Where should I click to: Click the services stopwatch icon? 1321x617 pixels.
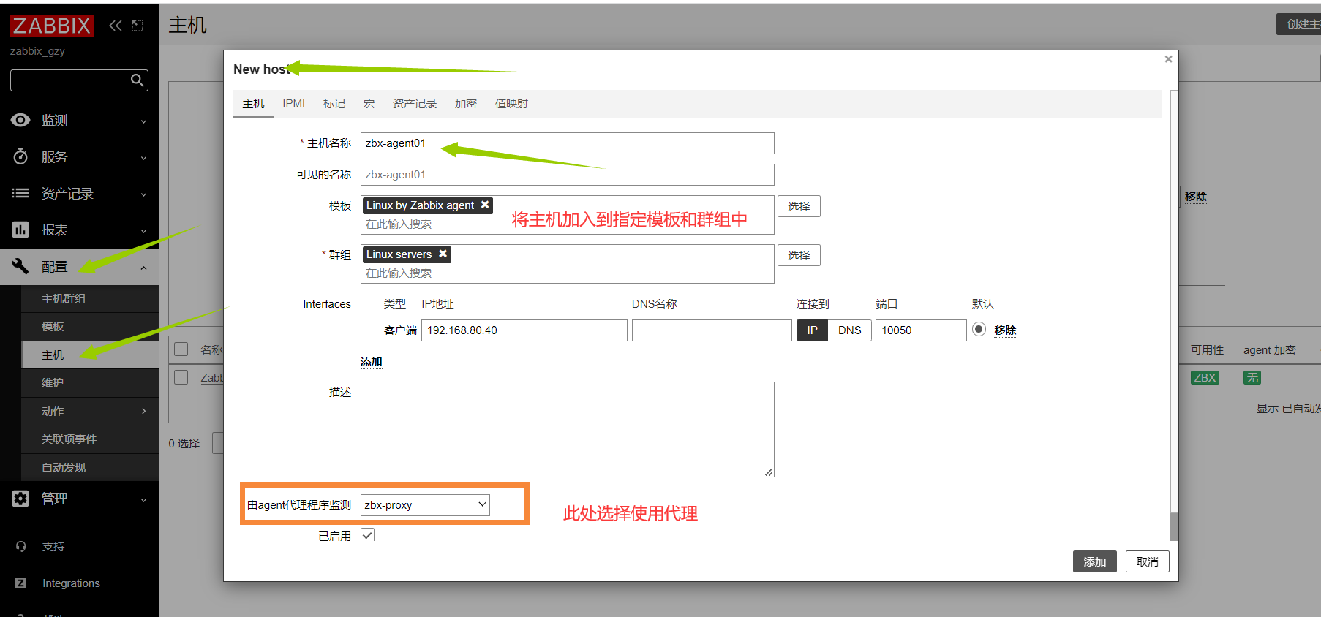pos(20,156)
